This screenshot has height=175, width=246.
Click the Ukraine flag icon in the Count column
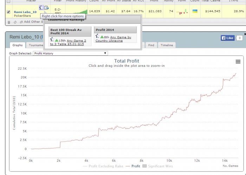(x=194, y=11)
